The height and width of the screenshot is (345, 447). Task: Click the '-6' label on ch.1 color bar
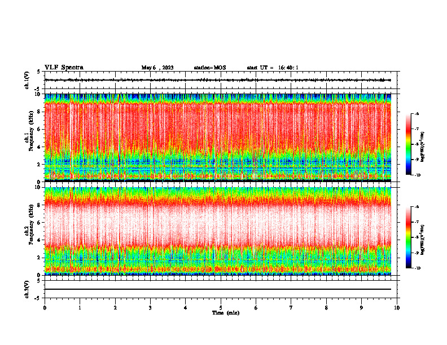pos(417,114)
